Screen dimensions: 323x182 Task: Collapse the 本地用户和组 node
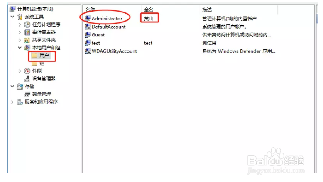20,48
